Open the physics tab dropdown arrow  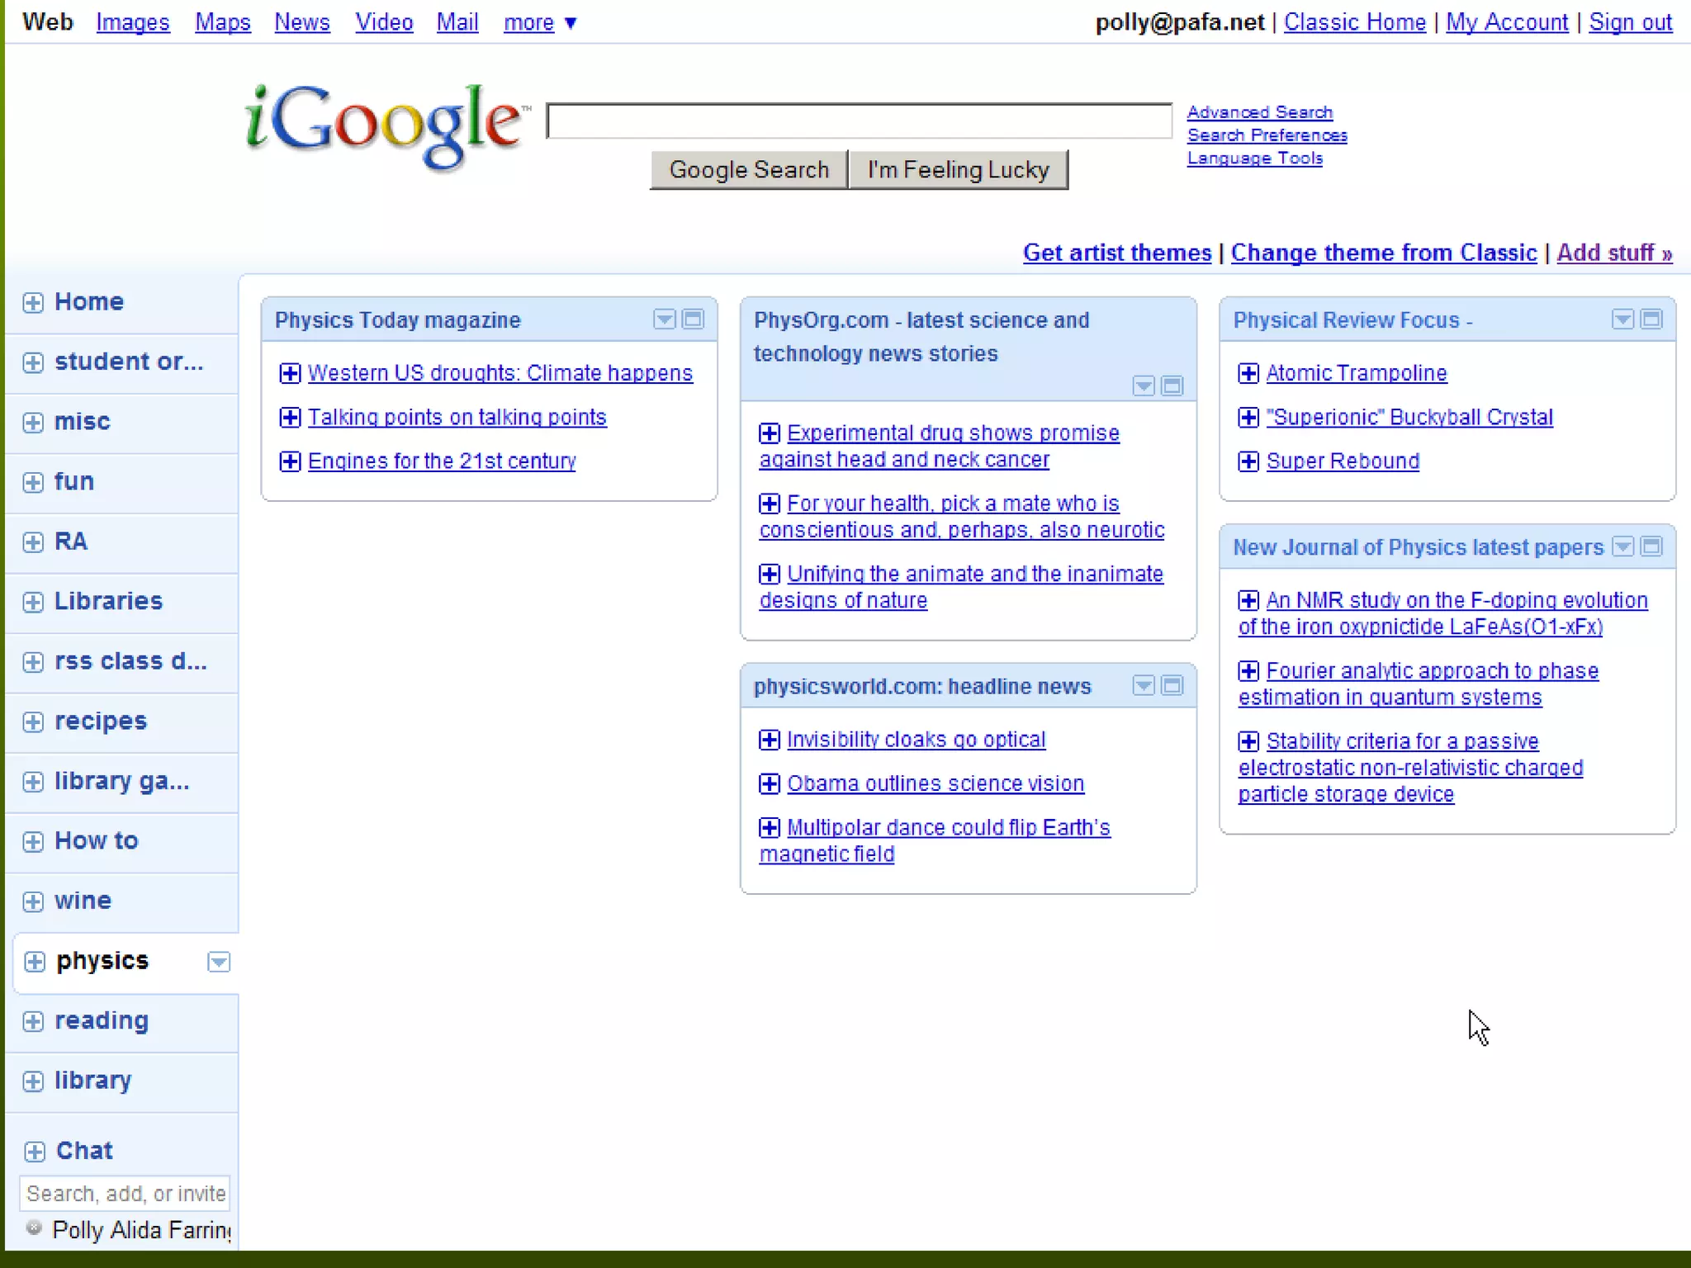pos(219,962)
